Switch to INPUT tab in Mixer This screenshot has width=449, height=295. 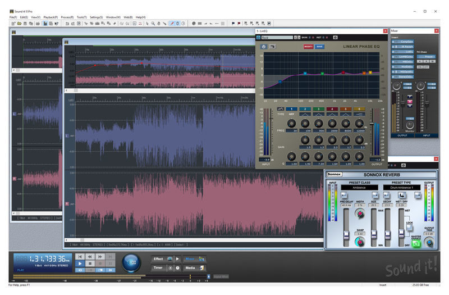427,135
